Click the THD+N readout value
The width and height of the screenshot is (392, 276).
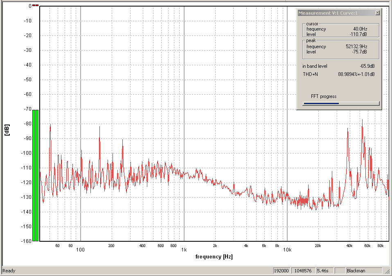pyautogui.click(x=356, y=74)
